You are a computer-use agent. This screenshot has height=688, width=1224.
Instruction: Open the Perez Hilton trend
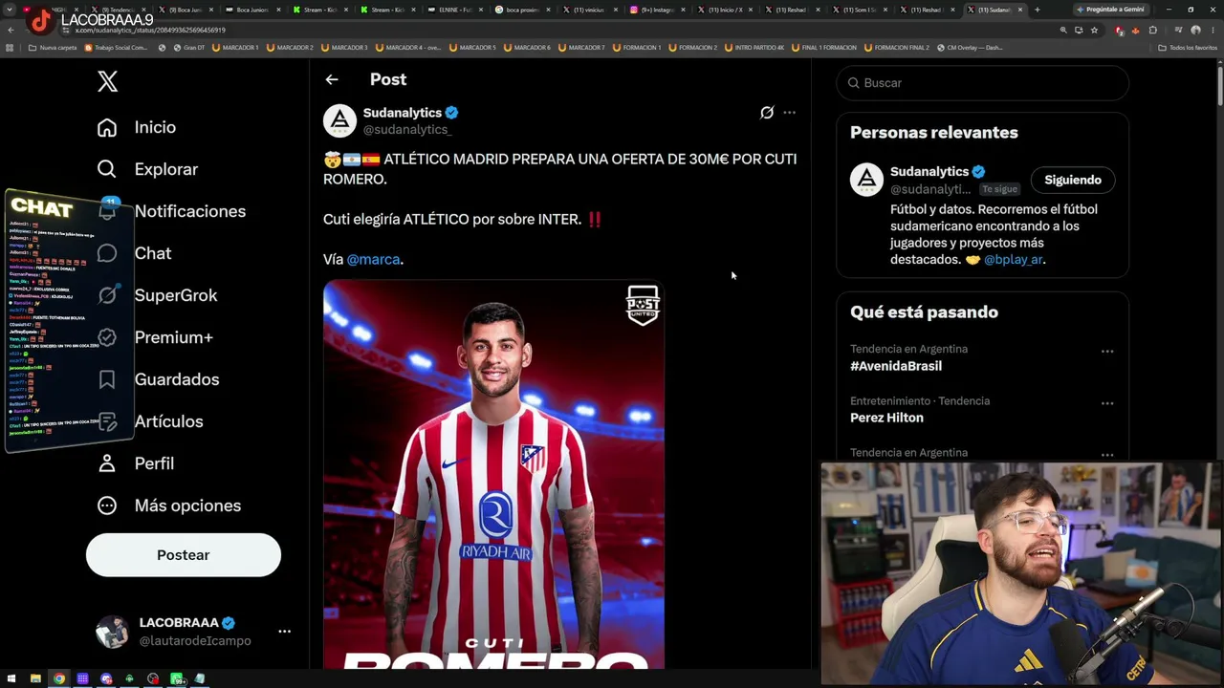(886, 418)
